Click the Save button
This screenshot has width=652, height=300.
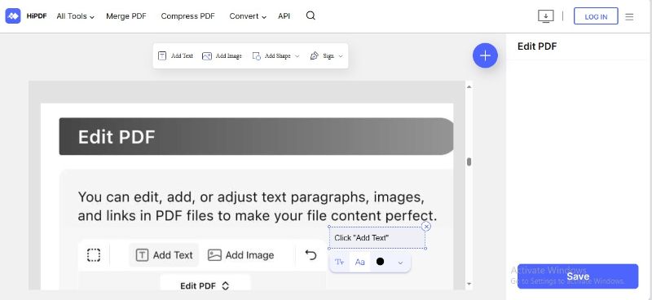[578, 276]
